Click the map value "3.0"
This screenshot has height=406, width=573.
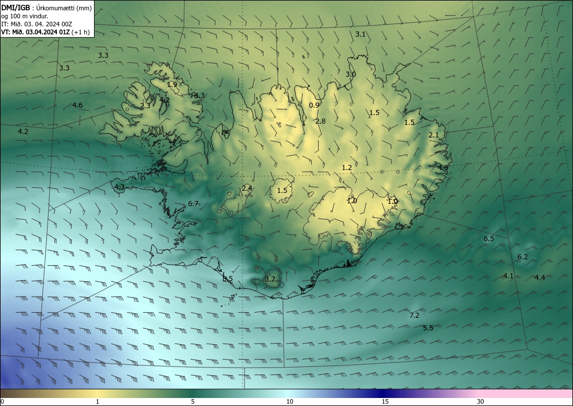click(351, 74)
